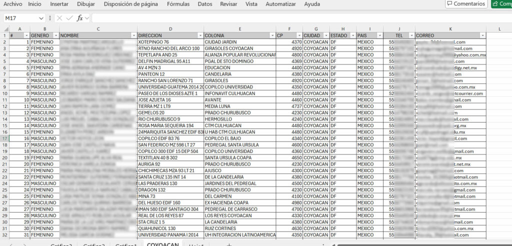Click cell PANTEON 12

(x=170, y=74)
